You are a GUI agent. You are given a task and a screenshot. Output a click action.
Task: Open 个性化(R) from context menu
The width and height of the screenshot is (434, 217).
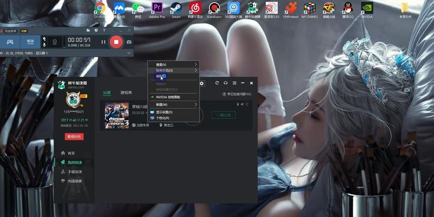coord(174,118)
